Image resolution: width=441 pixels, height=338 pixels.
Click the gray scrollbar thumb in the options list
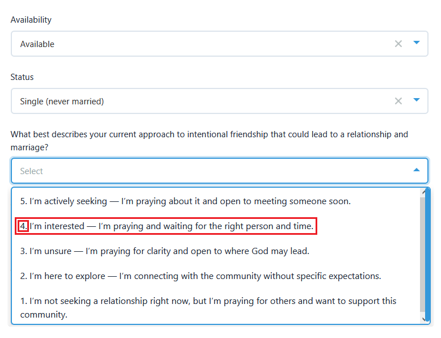[423, 254]
